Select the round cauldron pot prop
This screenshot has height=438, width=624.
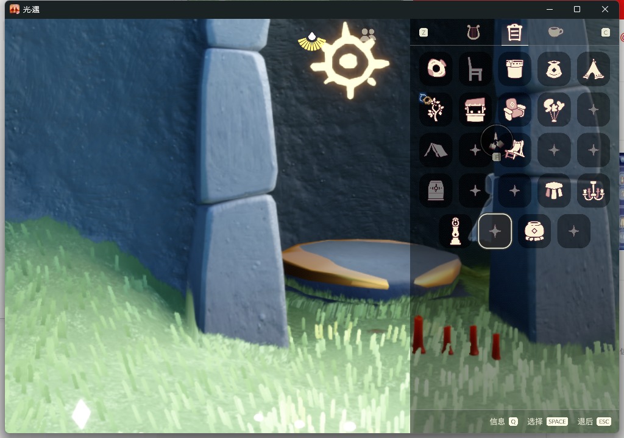[534, 231]
